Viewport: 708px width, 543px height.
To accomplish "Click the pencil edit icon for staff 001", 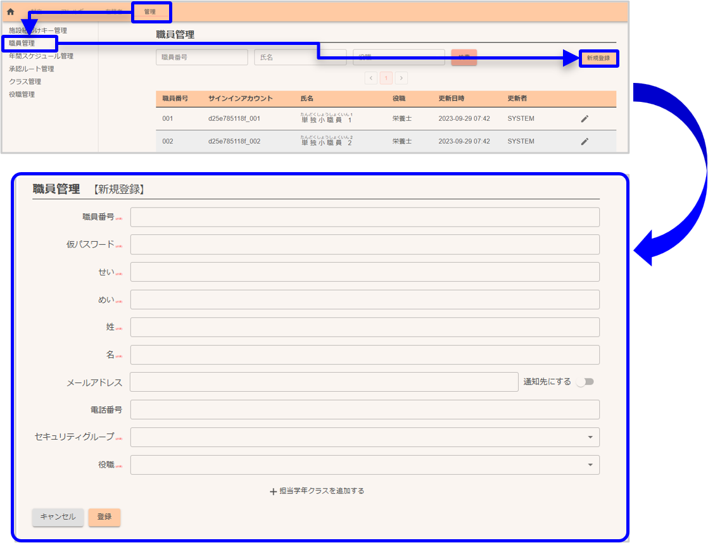I will tap(585, 118).
